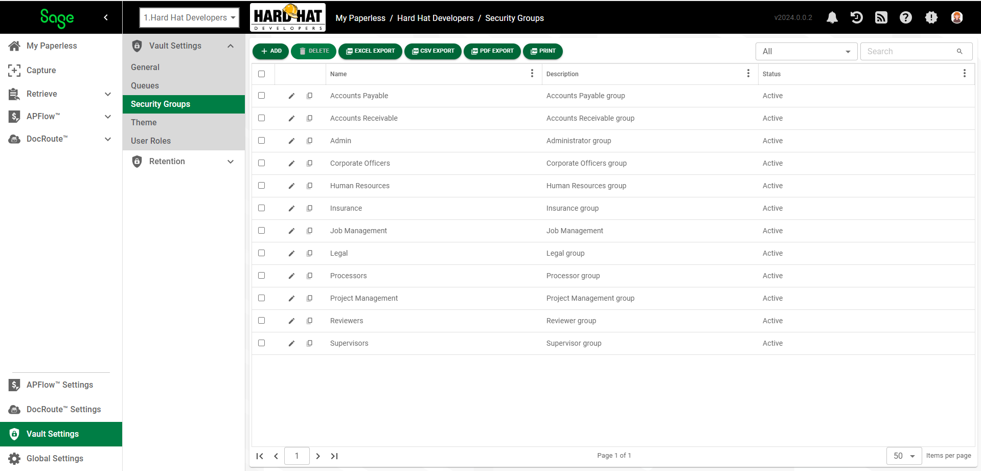Image resolution: width=981 pixels, height=471 pixels.
Task: Click the Delete button
Action: tap(314, 51)
